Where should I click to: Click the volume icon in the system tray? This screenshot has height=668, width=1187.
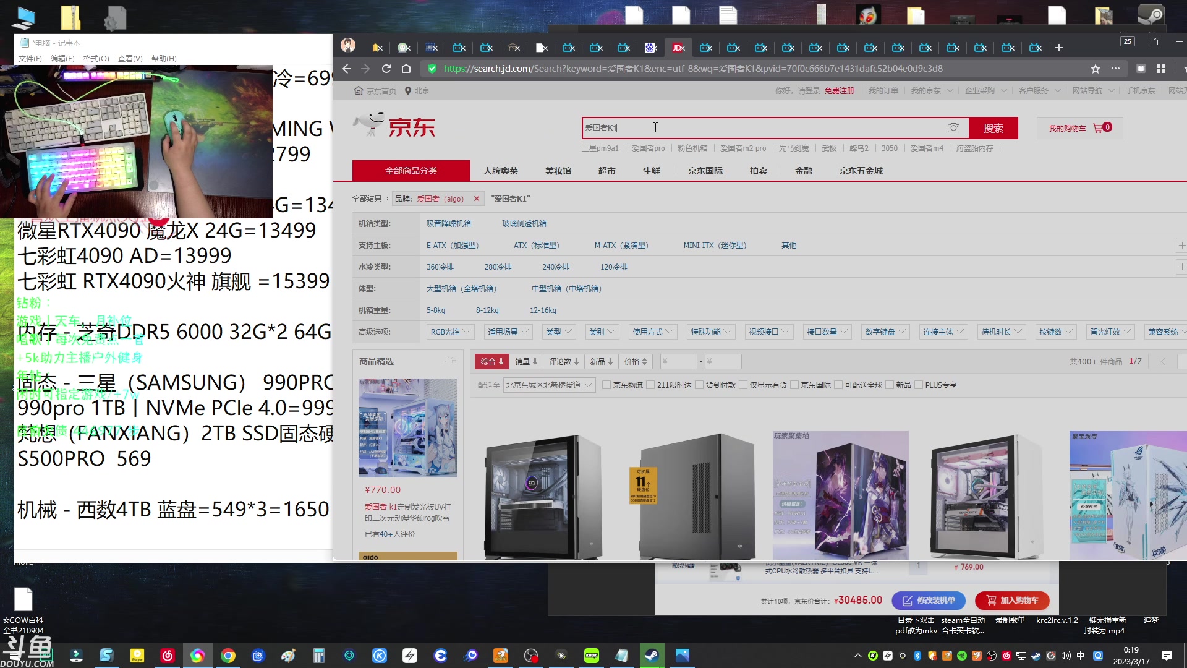tap(1065, 656)
